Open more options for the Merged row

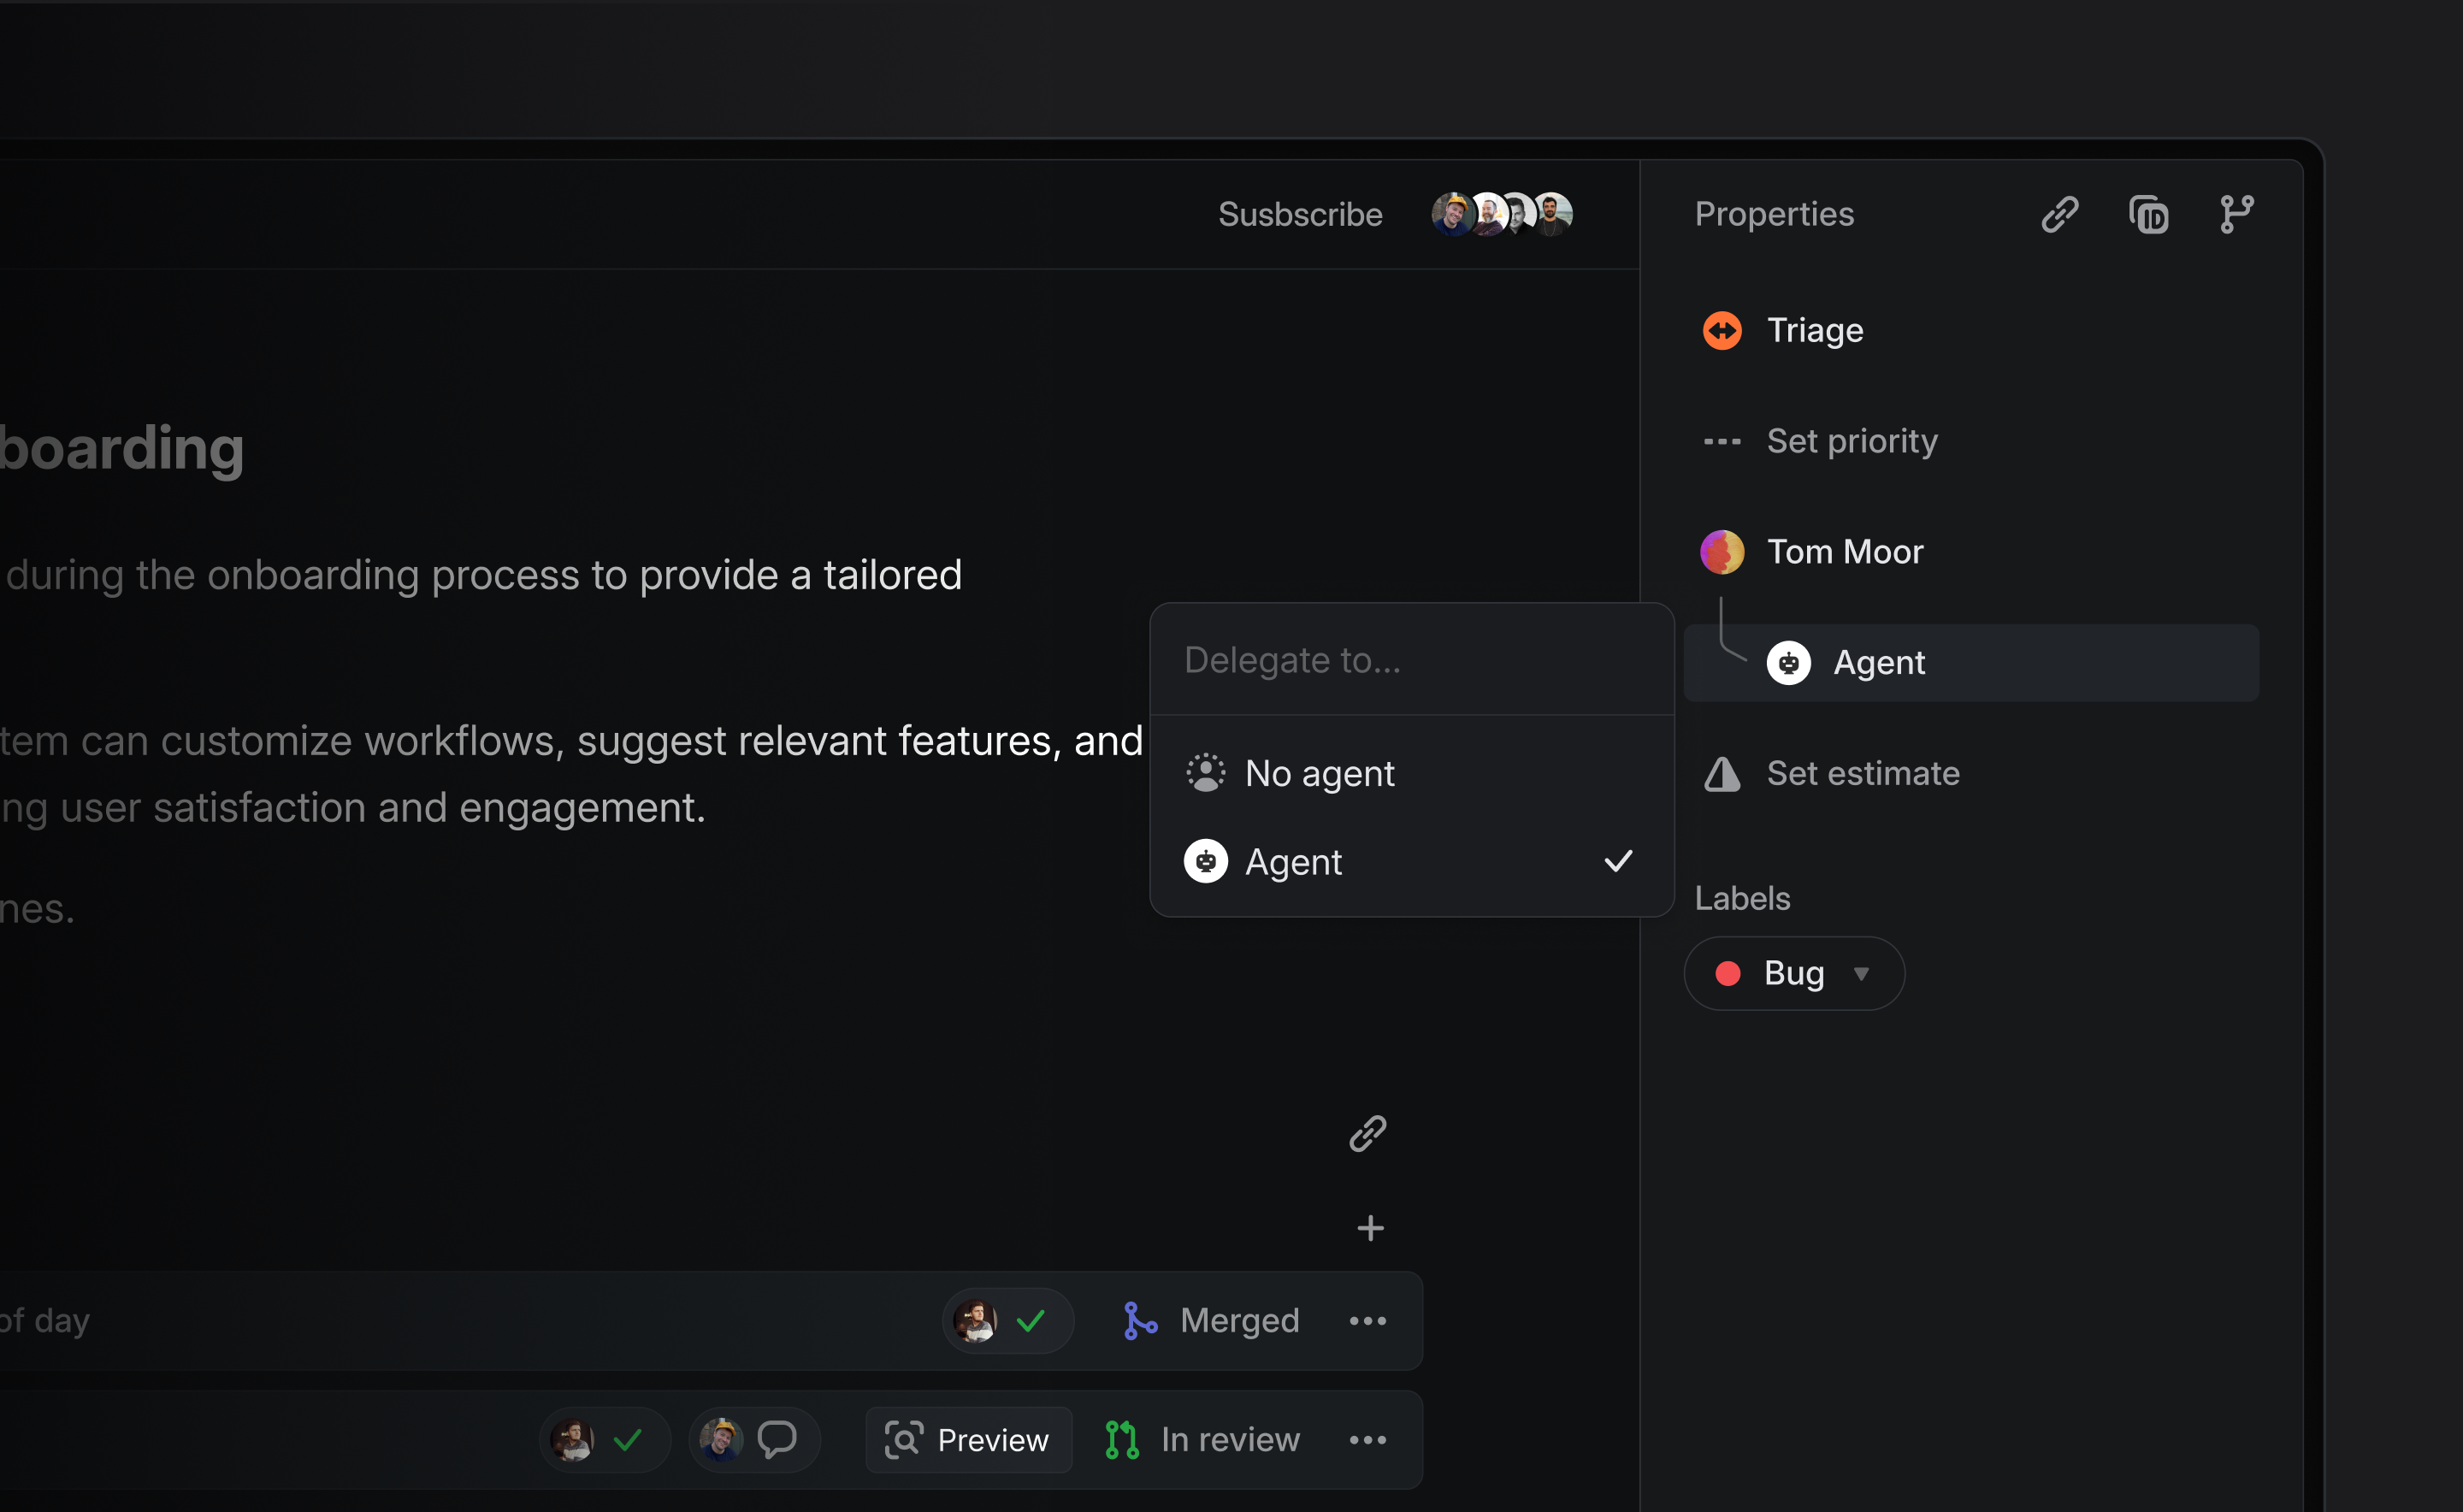click(x=1367, y=1321)
